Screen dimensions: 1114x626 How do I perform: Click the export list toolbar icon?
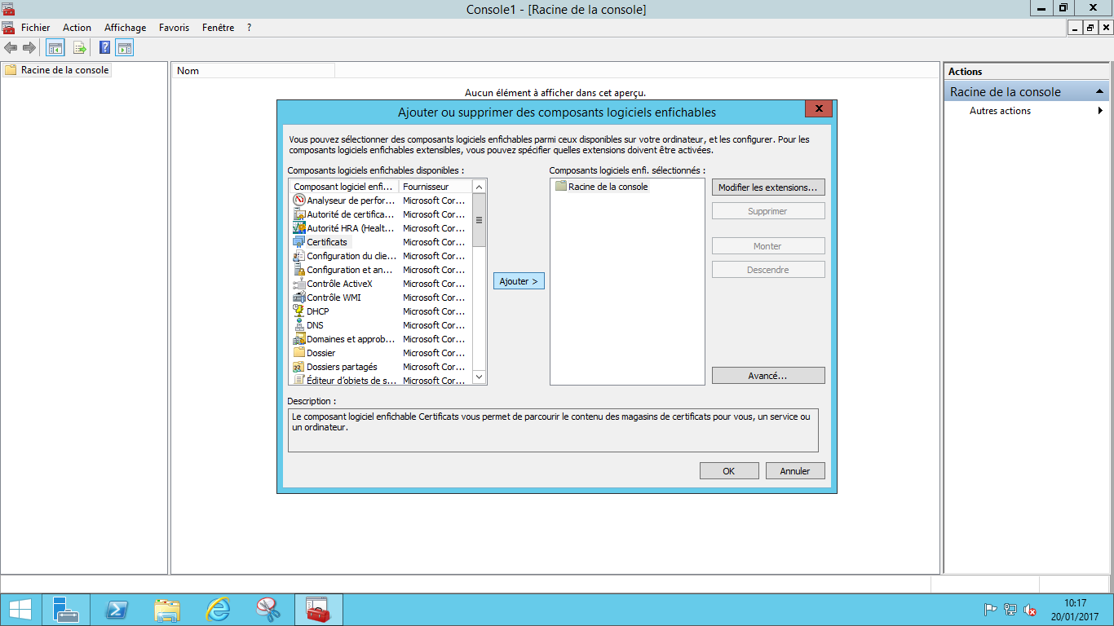[x=80, y=47]
